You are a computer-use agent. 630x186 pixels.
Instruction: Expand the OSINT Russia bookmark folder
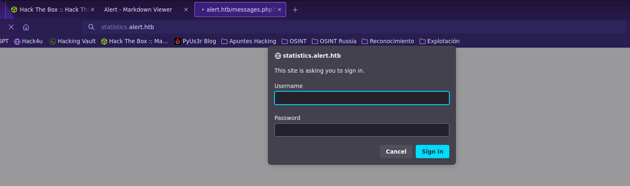[x=334, y=41]
